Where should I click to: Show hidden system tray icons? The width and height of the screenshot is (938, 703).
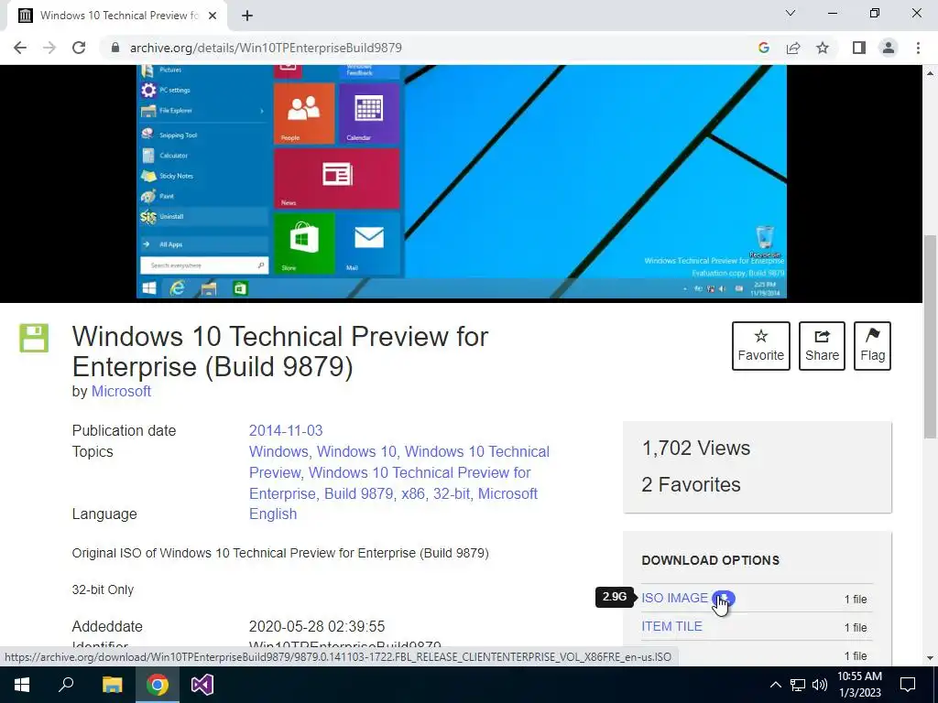(x=775, y=685)
